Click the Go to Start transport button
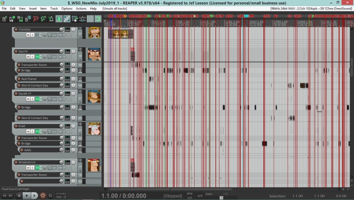Image resolution: width=354 pixels, height=200 pixels. [x=4, y=195]
